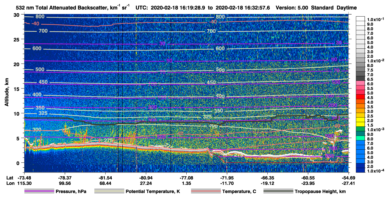Click latitude value '-80.94'

146,178
